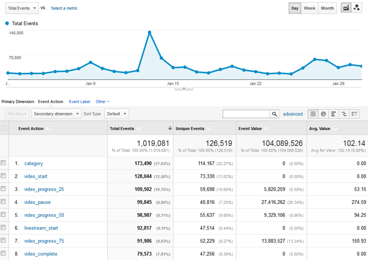
Task: Select Event Action primary dimension
Action: 50,101
